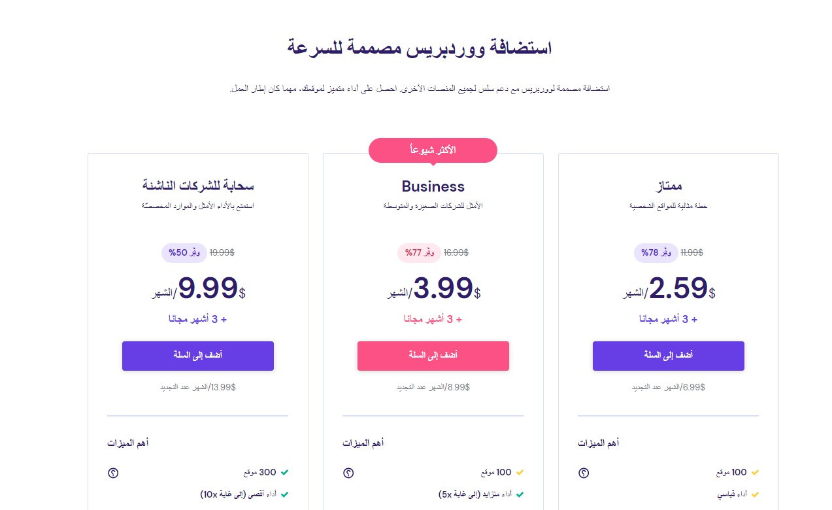Click the checkmark beside 100 موقع in Business plan

(x=520, y=472)
